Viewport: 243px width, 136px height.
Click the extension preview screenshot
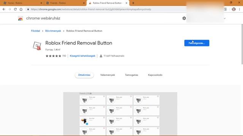tap(120, 114)
